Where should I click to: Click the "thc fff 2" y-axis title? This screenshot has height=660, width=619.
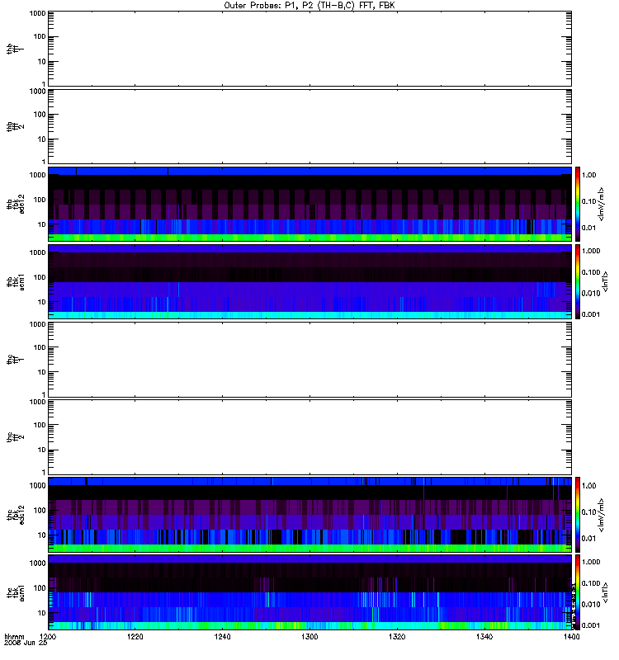[15, 437]
